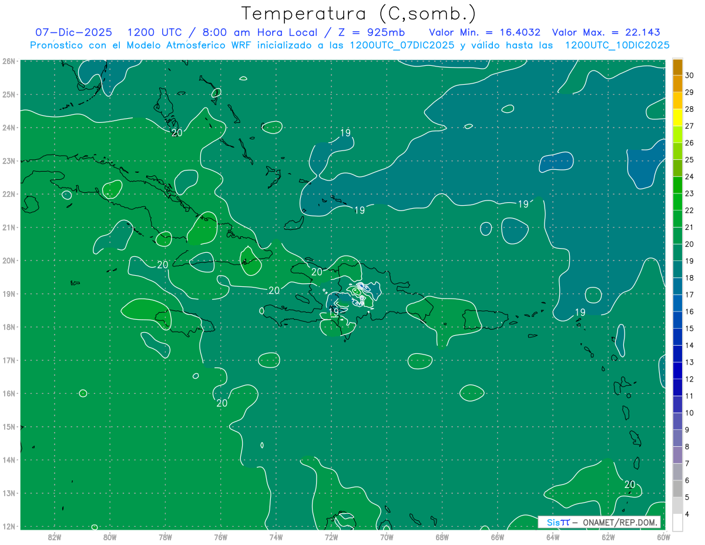Click legend value 24

[x=690, y=176]
